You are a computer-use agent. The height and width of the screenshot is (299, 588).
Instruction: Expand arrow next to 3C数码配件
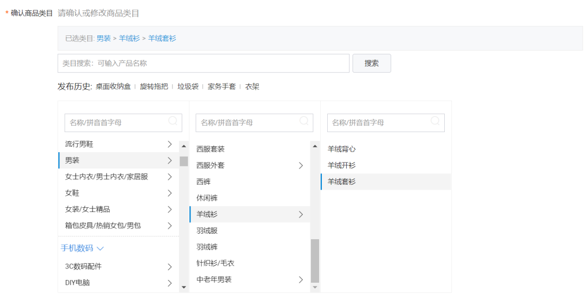pyautogui.click(x=169, y=266)
